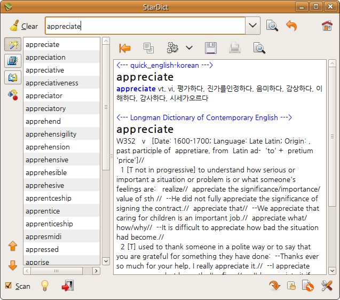The width and height of the screenshot is (340, 300).
Task: Click the definition pane vertical scrollbar thumb
Action: pos(332,137)
